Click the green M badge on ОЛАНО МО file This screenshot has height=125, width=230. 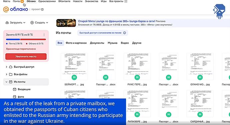(x=200, y=77)
